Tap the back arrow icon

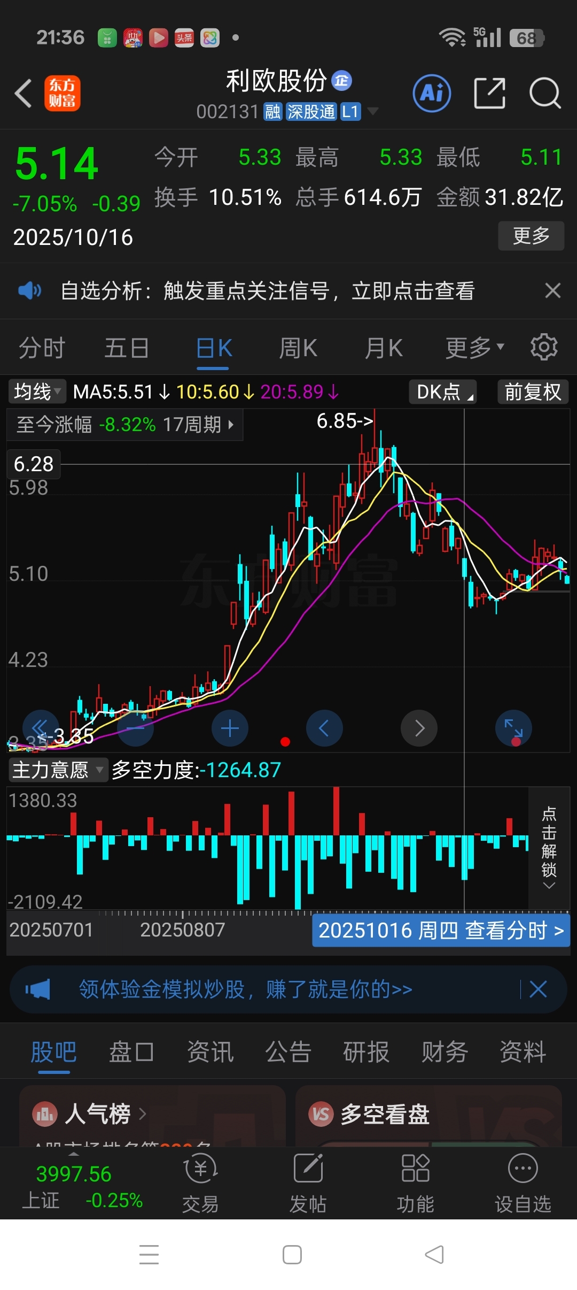click(x=23, y=93)
